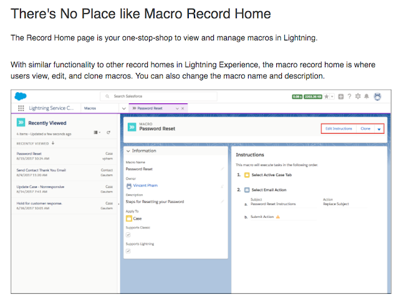The height and width of the screenshot is (302, 399).
Task: Switch to the Password Reset workspace tab
Action: point(150,108)
